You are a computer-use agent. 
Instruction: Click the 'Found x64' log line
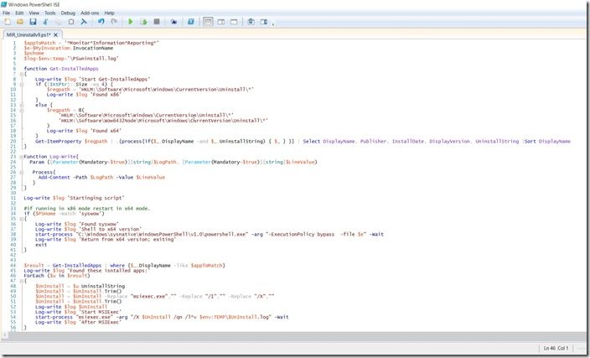click(84, 131)
